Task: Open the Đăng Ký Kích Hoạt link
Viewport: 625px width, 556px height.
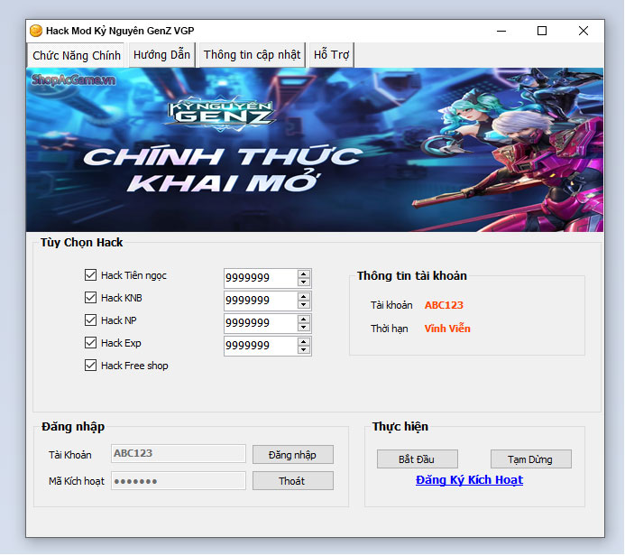Action: pos(469,480)
